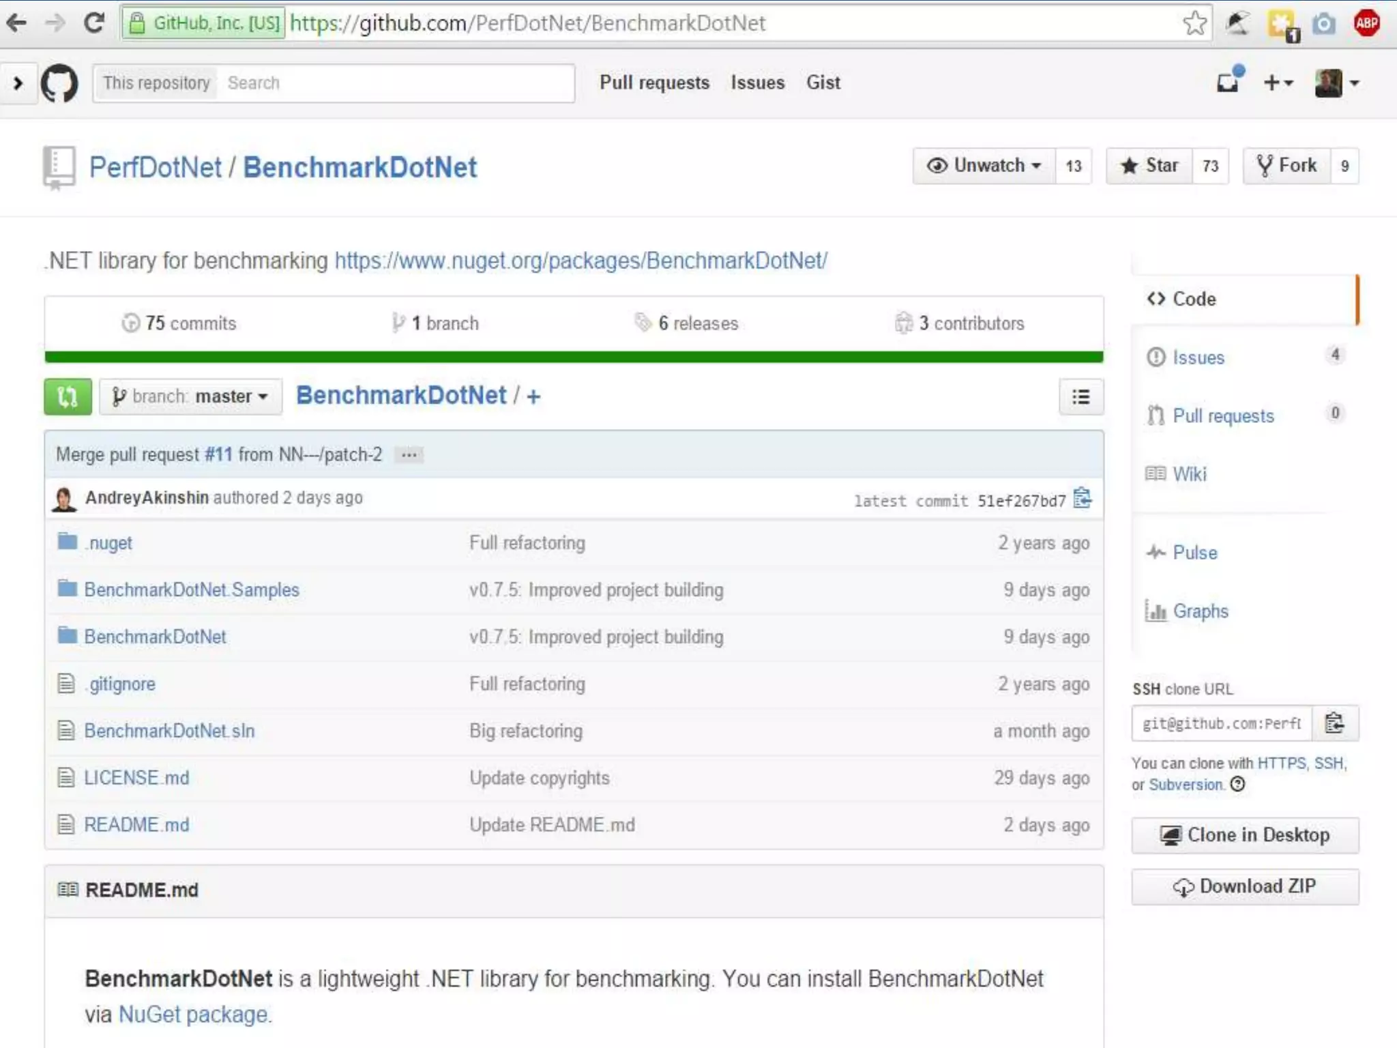Open the BenchmarkDotNet folder
This screenshot has width=1397, height=1048.
point(155,637)
